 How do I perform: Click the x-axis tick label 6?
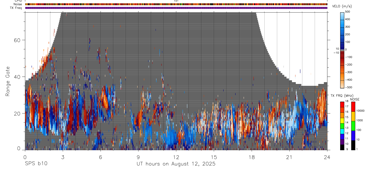point(100,157)
